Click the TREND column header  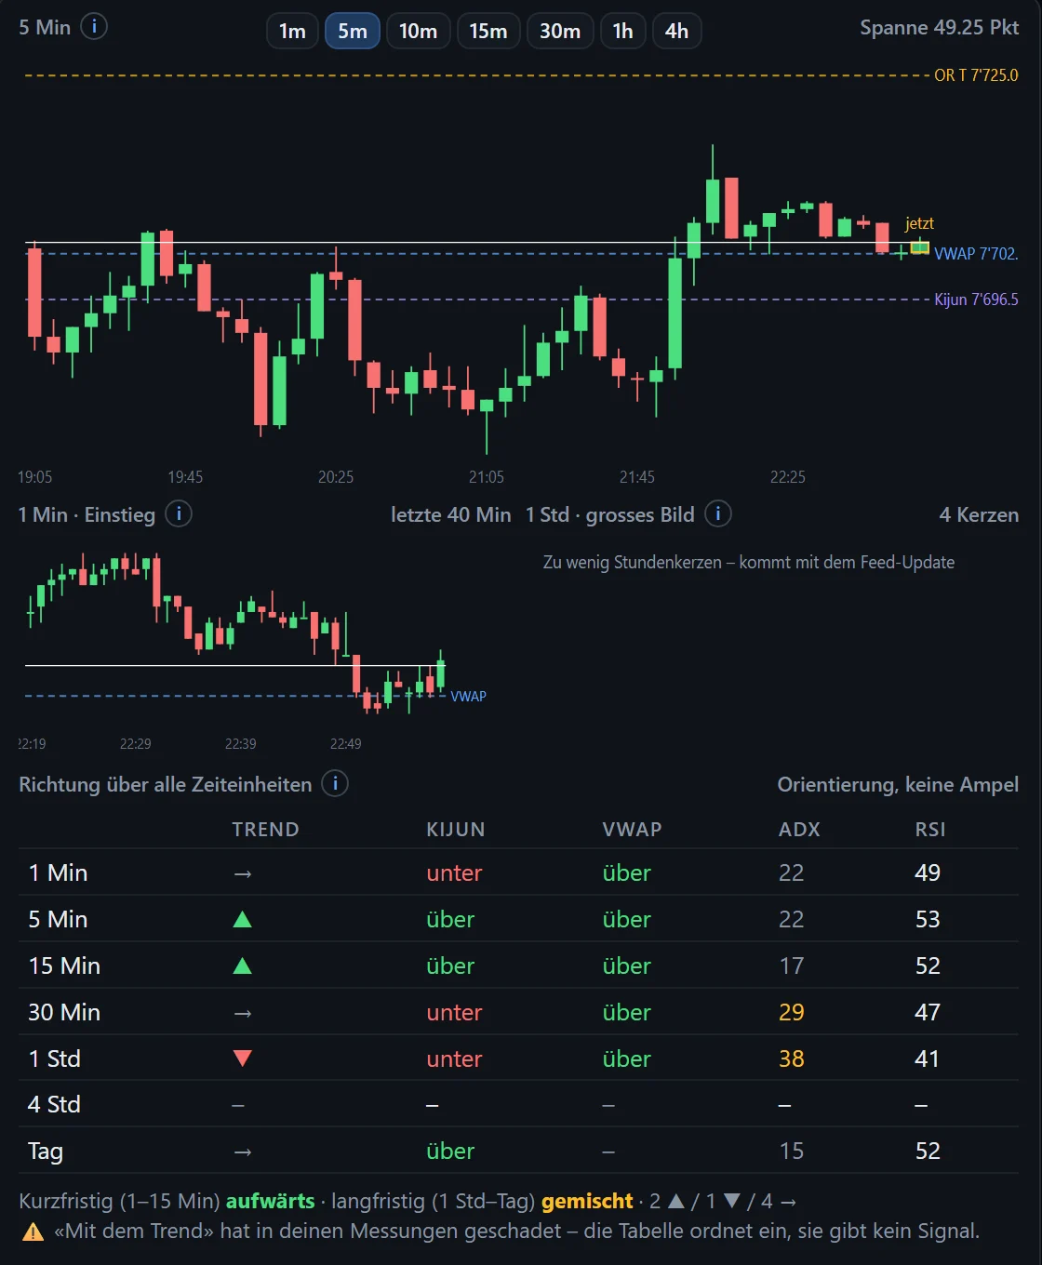click(265, 830)
